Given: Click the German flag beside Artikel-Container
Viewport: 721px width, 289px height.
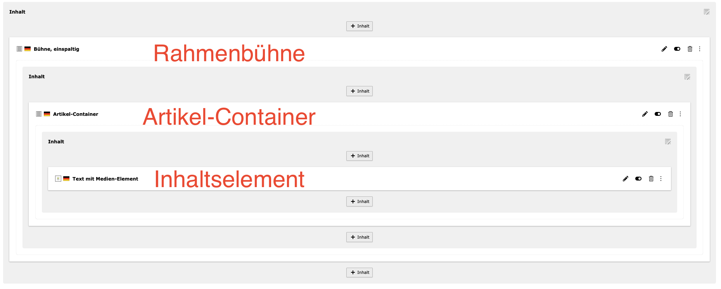Looking at the screenshot, I should point(47,114).
